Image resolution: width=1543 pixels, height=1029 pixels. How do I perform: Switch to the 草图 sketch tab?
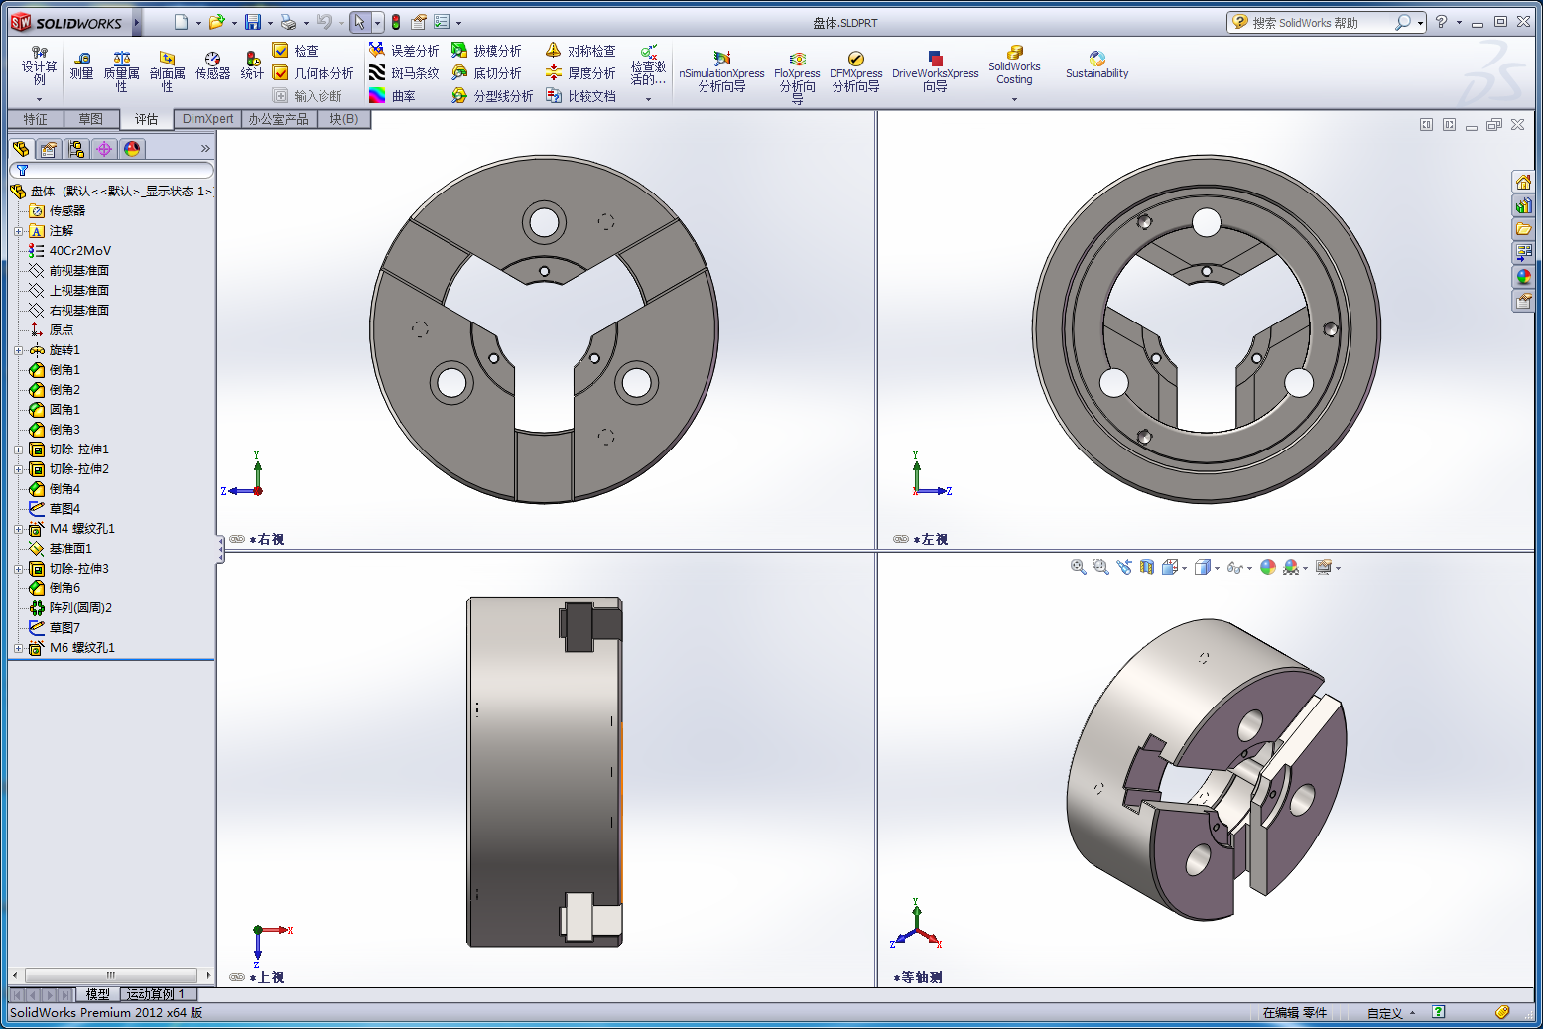91,119
